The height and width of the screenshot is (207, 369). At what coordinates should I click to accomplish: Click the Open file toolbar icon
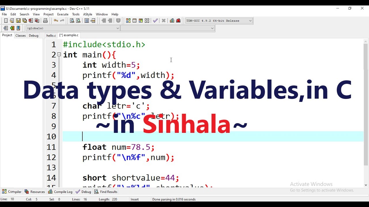12,20
